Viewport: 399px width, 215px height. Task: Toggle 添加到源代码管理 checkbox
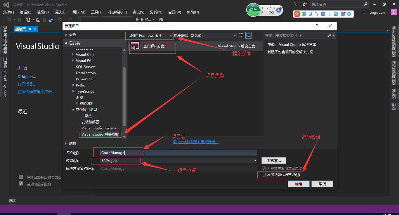[264, 175]
